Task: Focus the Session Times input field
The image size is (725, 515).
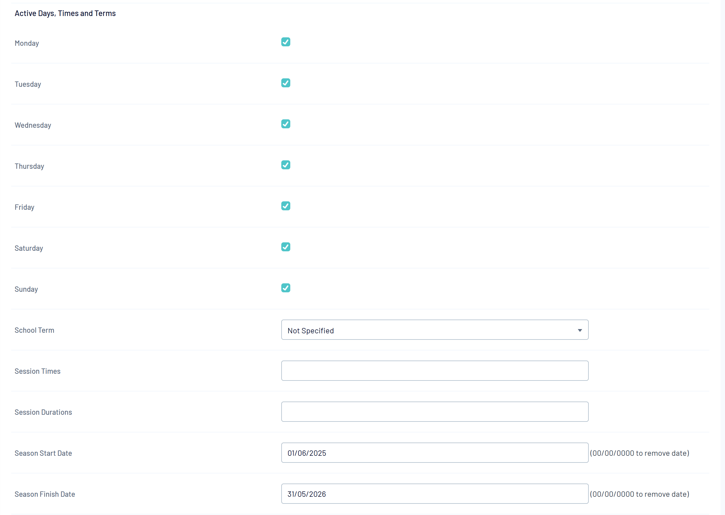Action: tap(434, 371)
